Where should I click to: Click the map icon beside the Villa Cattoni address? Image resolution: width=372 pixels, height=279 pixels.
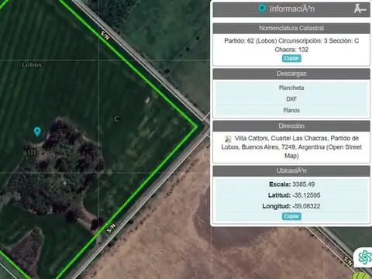pos(228,139)
